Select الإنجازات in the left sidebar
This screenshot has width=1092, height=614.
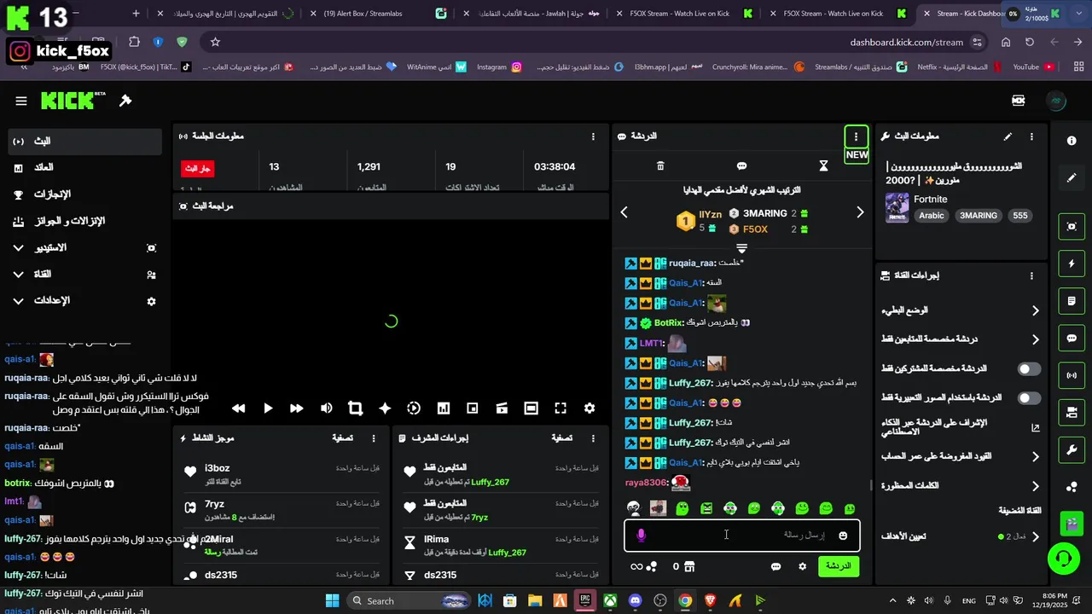click(x=84, y=194)
